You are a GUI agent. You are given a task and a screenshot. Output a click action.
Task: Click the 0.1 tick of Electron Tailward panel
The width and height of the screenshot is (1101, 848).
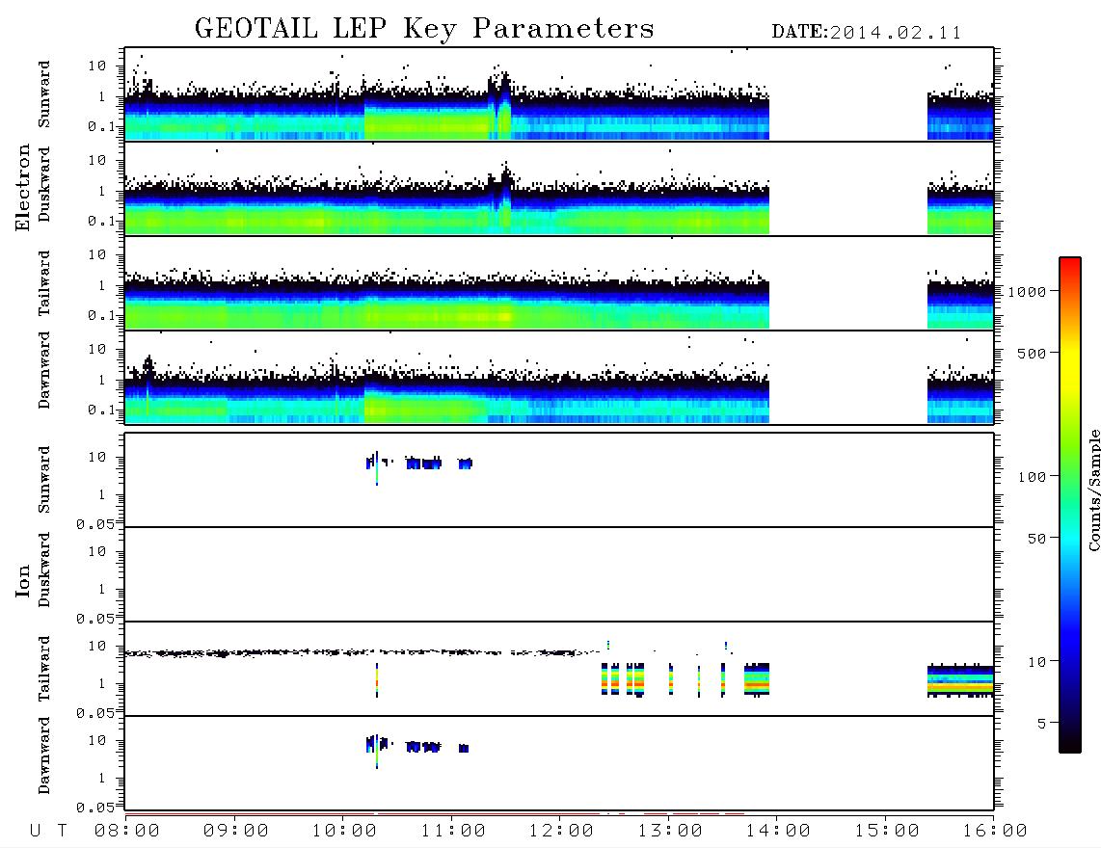pos(102,316)
